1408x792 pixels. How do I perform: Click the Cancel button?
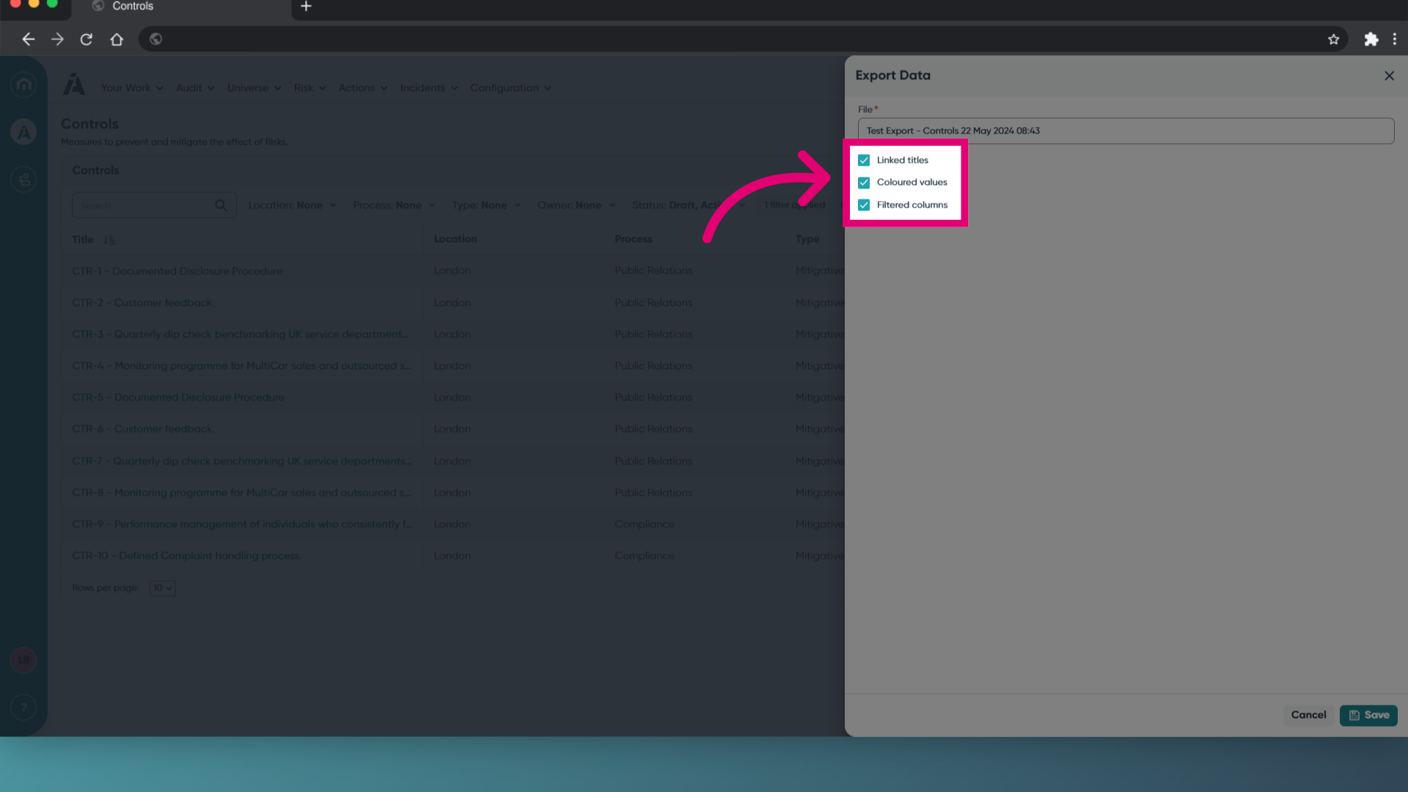[1308, 715]
